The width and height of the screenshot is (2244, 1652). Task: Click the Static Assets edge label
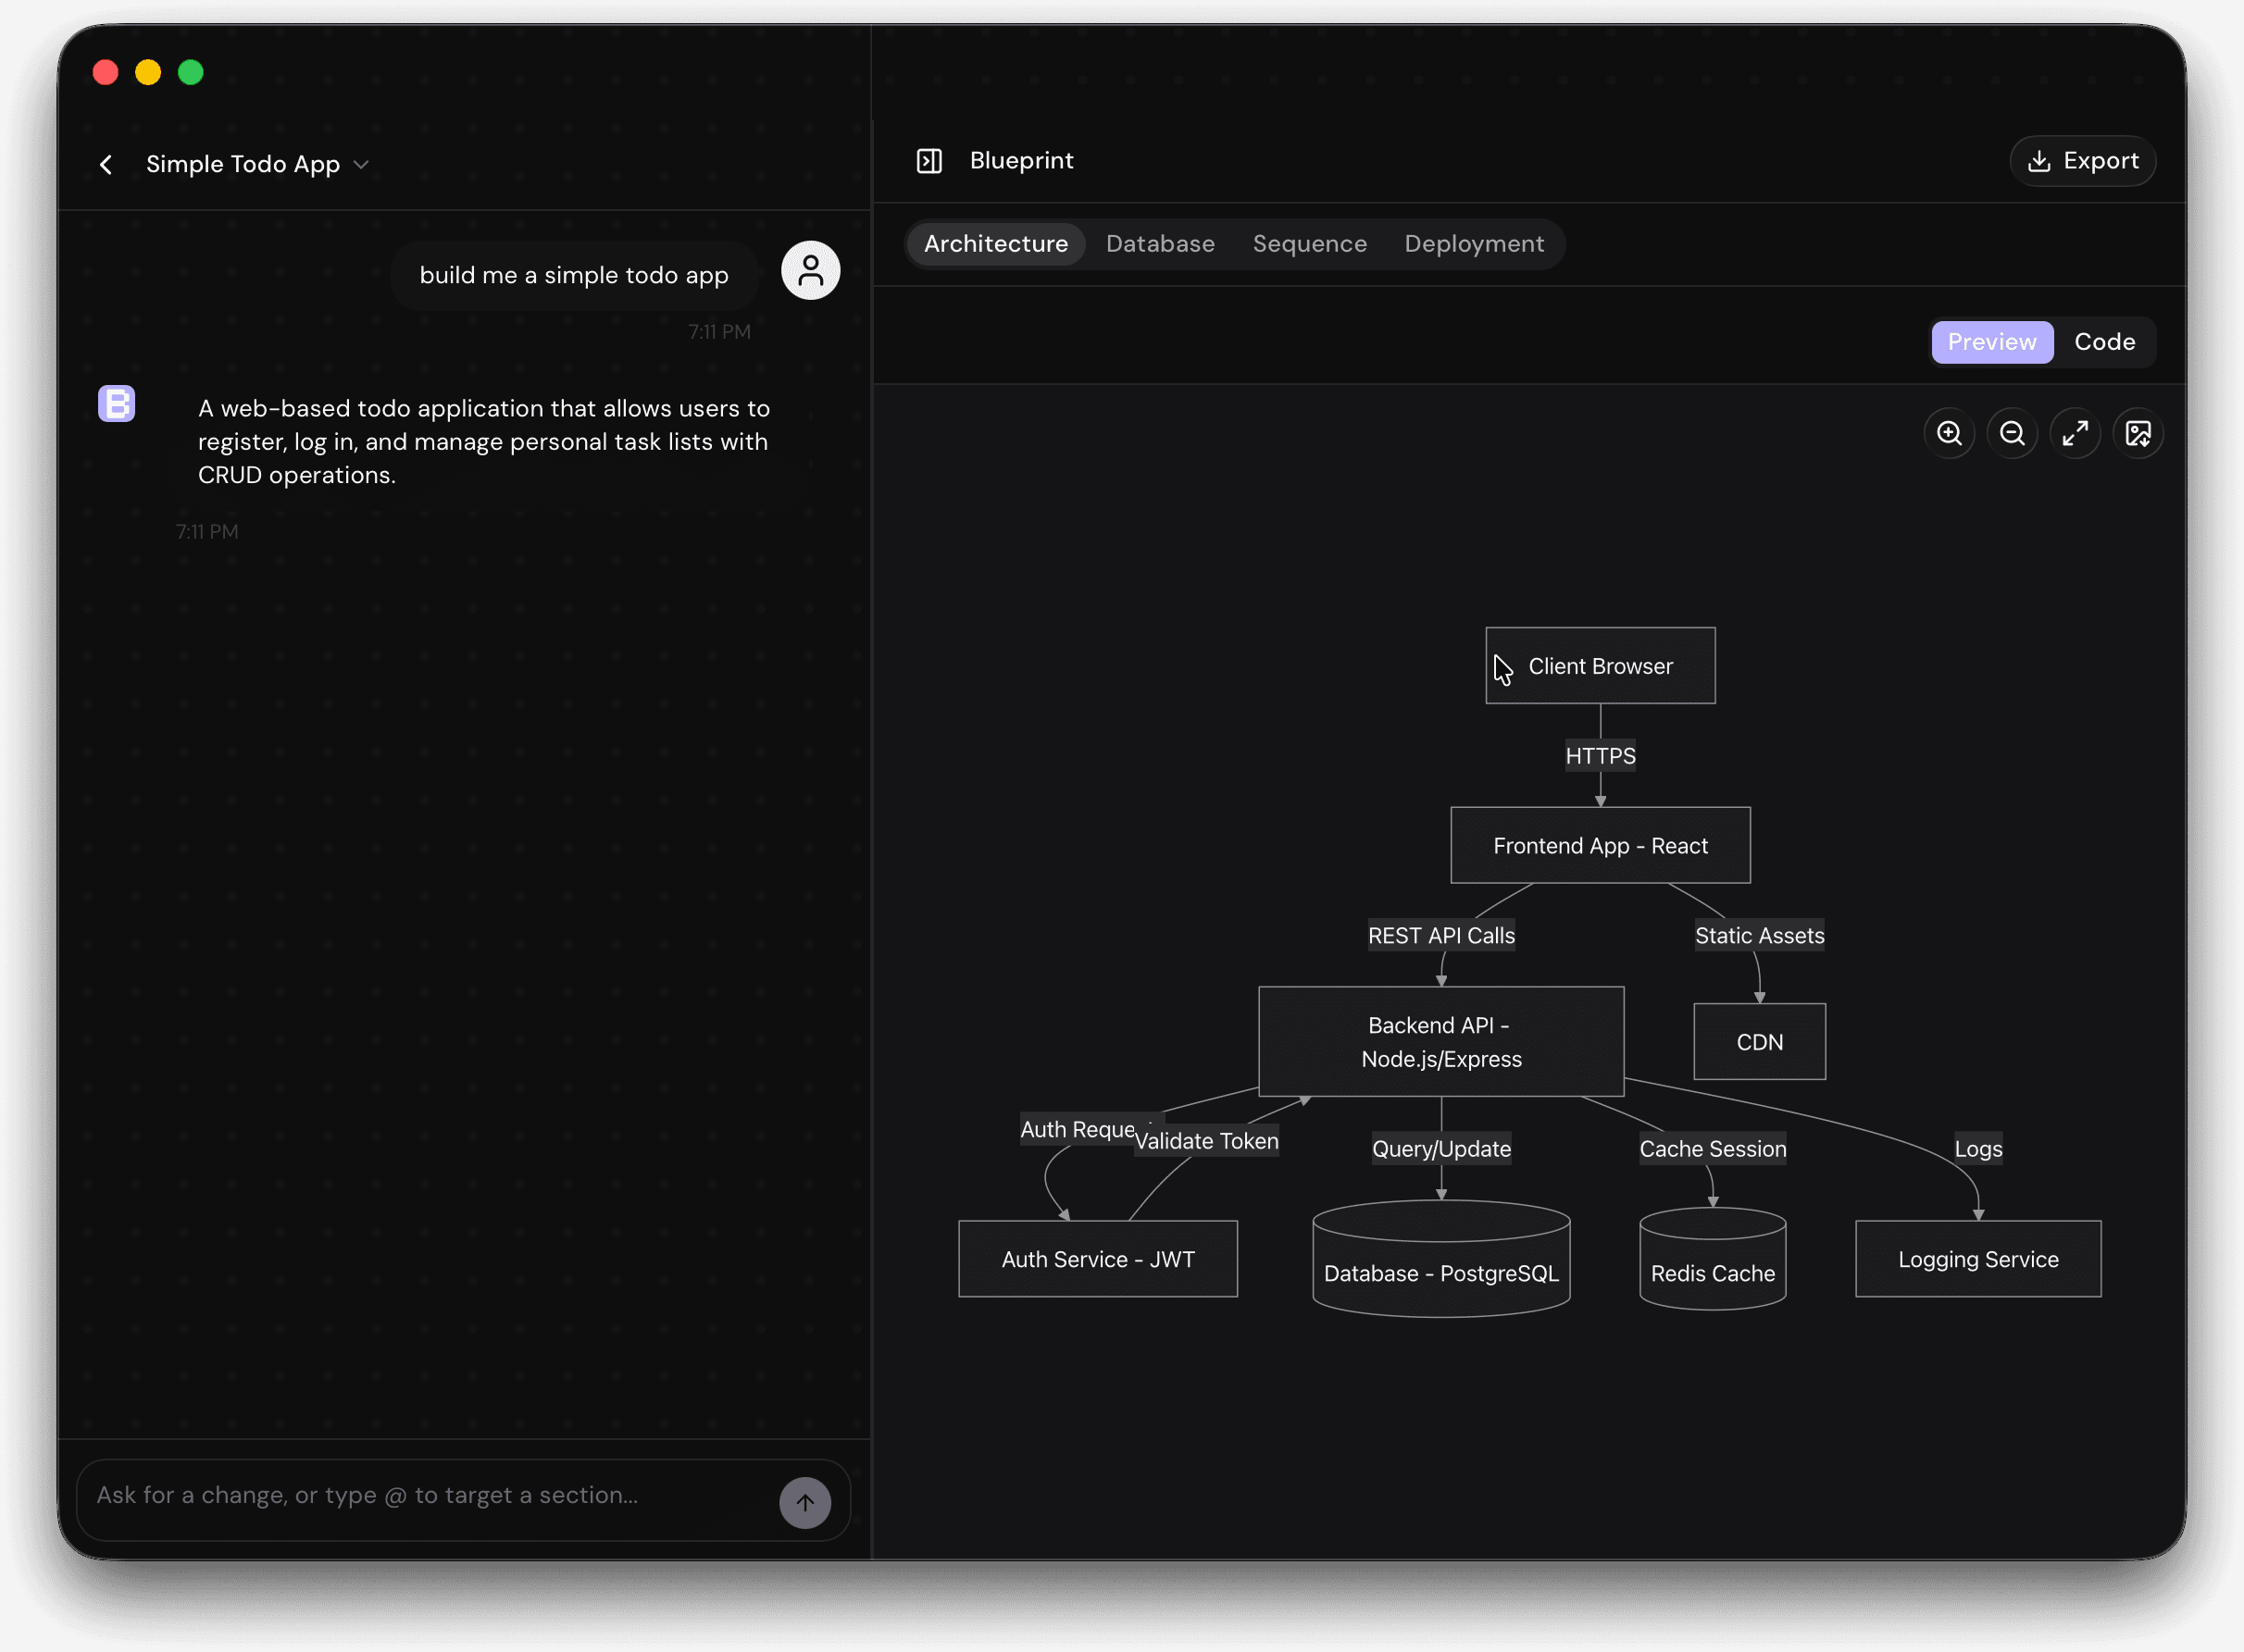[1759, 936]
